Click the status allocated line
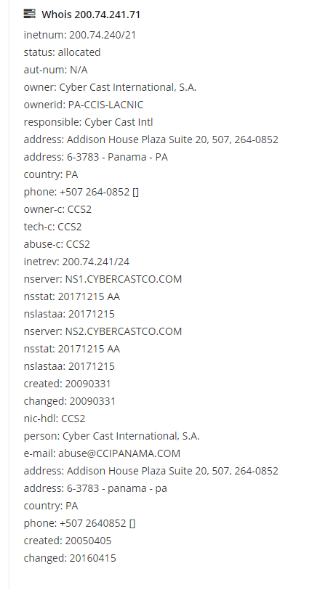The image size is (312, 590). click(62, 52)
